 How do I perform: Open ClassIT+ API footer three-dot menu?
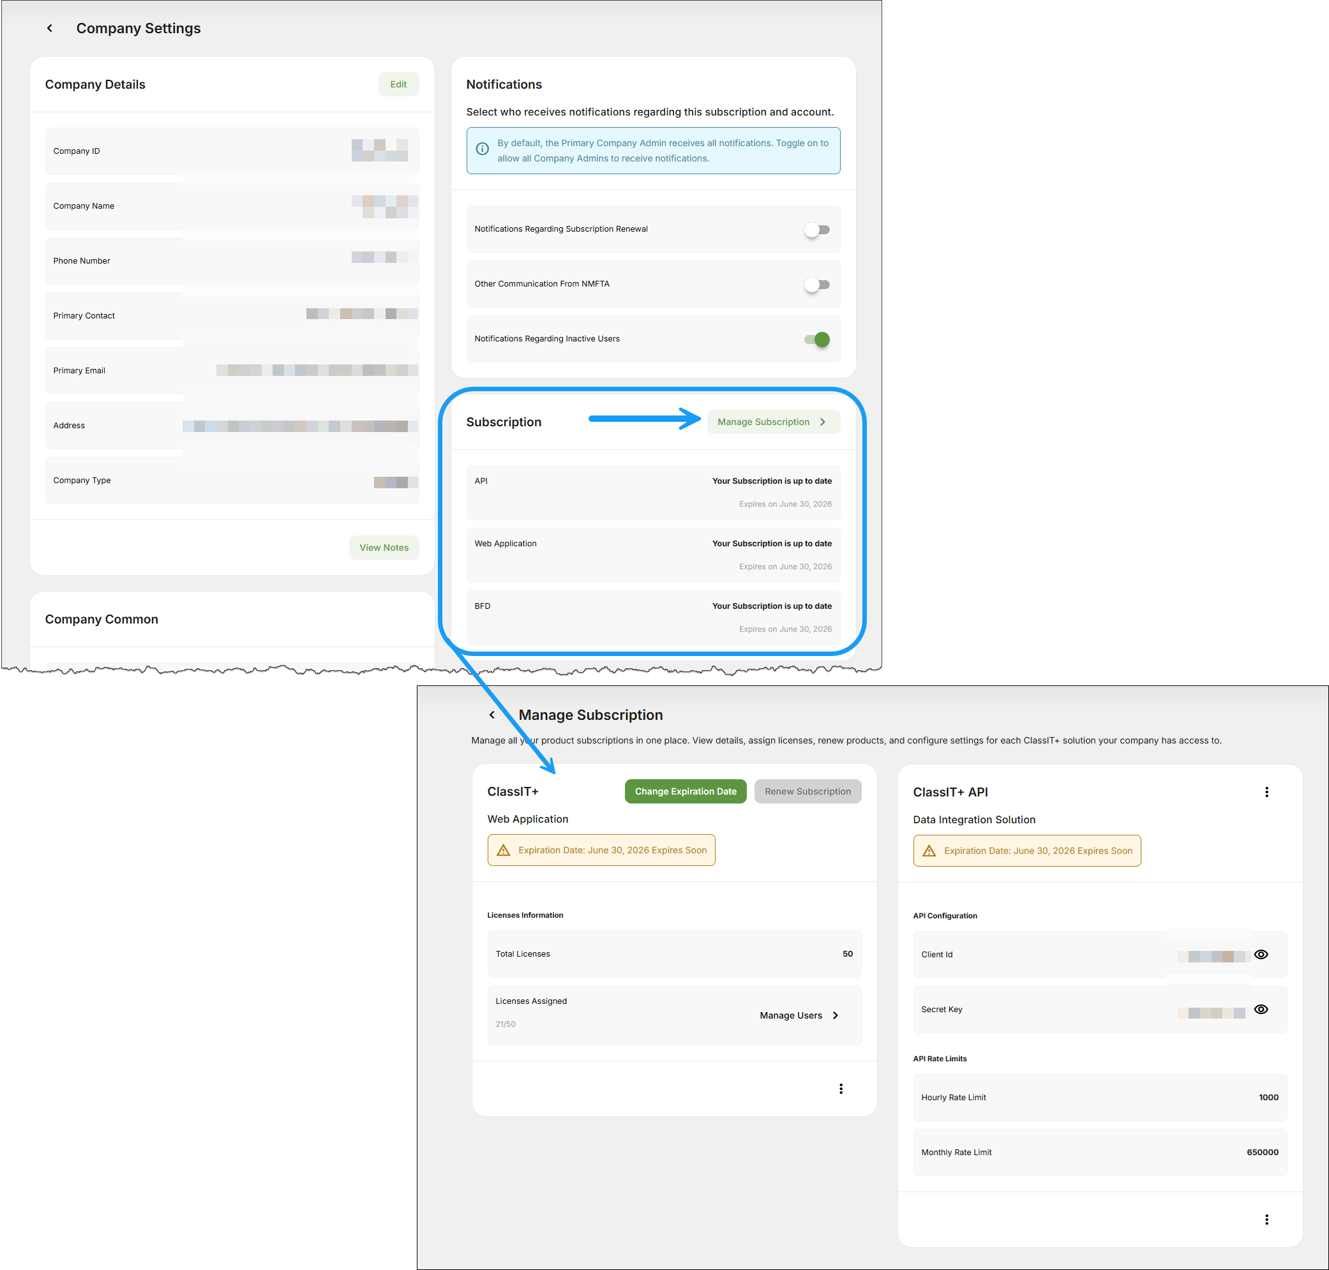(x=1266, y=1219)
